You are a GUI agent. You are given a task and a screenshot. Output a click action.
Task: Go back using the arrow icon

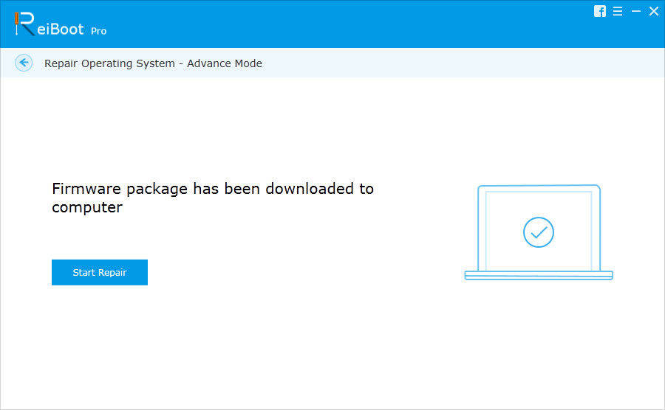pos(24,63)
